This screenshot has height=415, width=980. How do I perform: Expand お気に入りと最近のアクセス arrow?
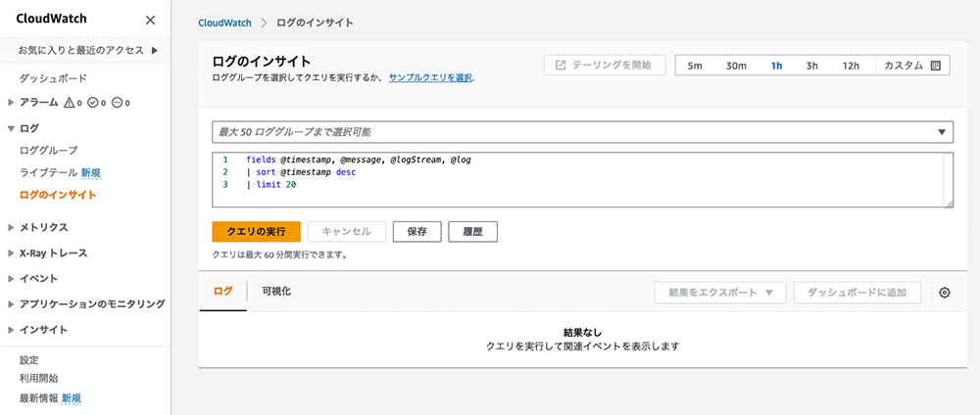154,50
